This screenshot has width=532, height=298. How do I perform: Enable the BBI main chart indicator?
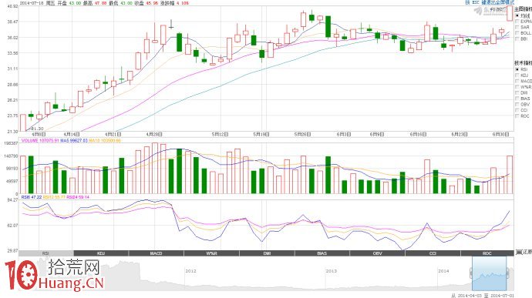tap(517, 39)
